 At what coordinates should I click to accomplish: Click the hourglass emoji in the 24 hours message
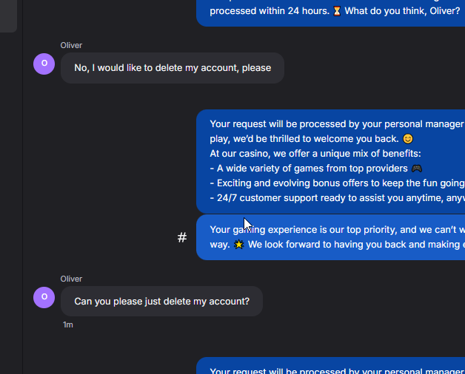337,11
